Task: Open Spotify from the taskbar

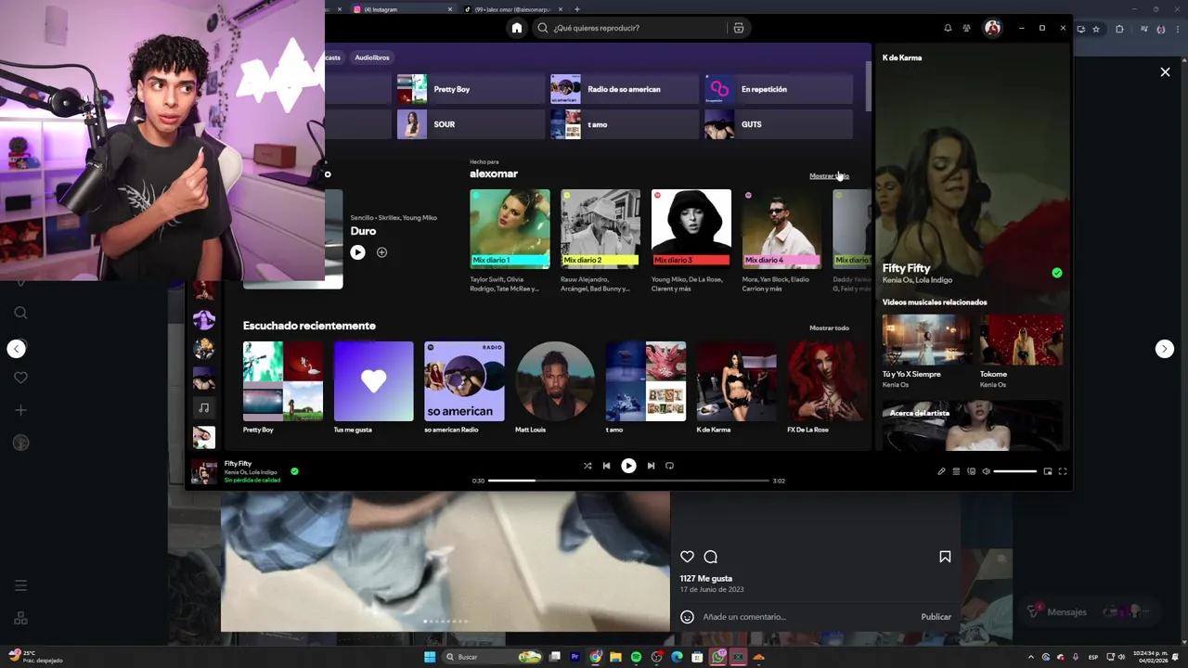Action: pos(636,657)
